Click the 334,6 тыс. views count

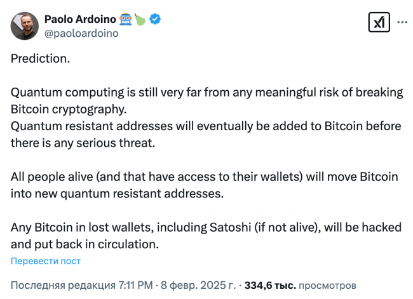(270, 285)
